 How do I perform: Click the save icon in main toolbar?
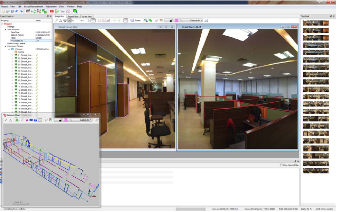pos(12,11)
